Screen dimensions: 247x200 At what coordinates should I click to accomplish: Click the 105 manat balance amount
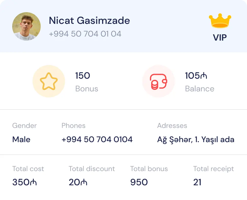click(196, 76)
